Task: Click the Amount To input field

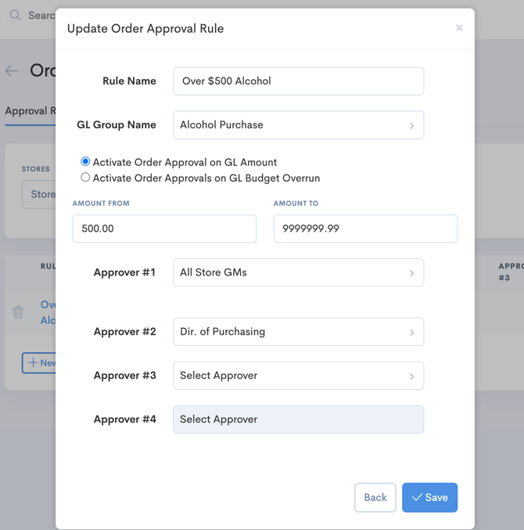Action: point(364,229)
